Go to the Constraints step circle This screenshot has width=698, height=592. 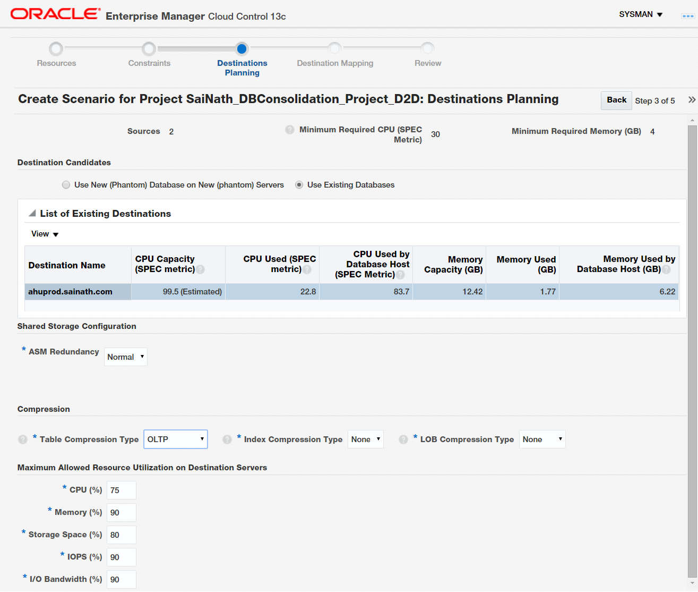(x=149, y=49)
